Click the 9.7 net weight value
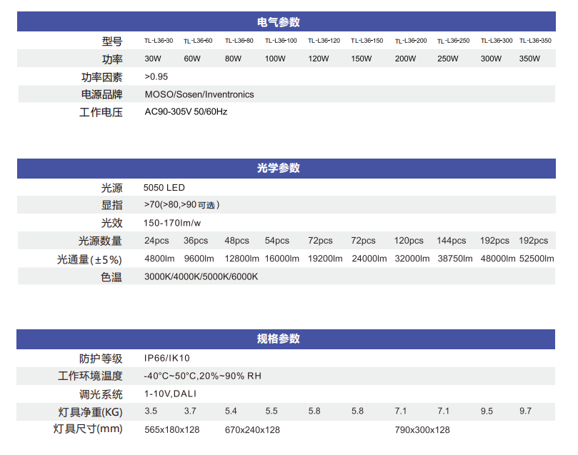The width and height of the screenshot is (578, 455). [x=526, y=411]
